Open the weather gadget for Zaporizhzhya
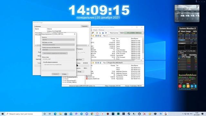The width and height of the screenshot is (206, 116). click(x=187, y=14)
